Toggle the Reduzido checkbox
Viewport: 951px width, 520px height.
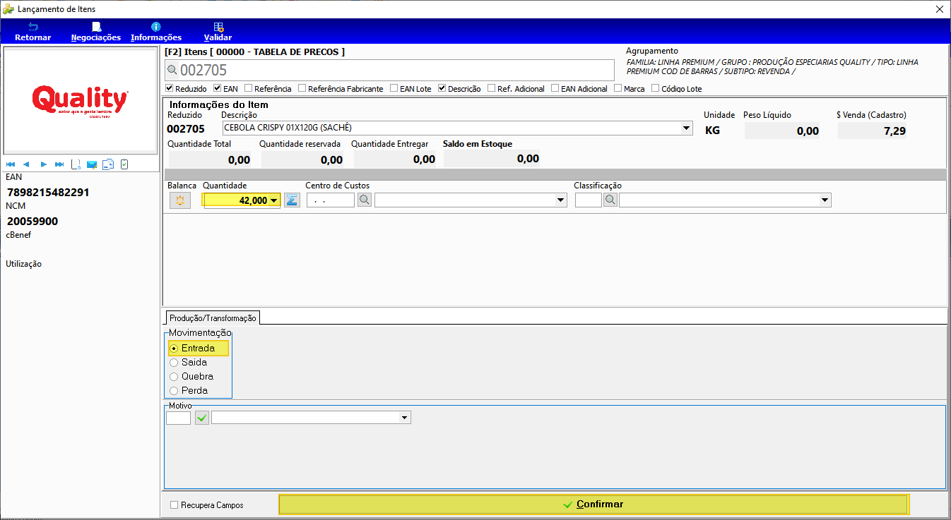(169, 89)
